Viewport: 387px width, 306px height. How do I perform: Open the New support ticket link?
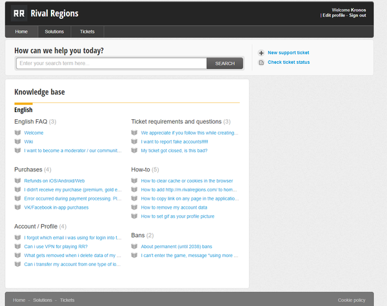click(288, 53)
